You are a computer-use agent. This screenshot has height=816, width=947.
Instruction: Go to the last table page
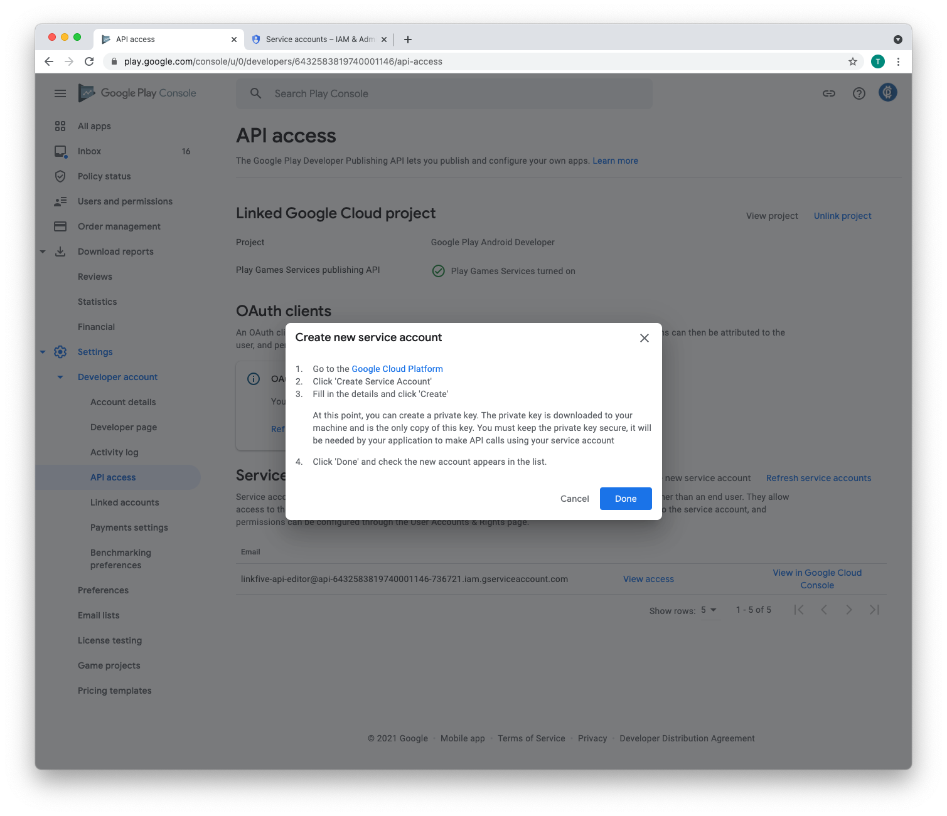874,610
